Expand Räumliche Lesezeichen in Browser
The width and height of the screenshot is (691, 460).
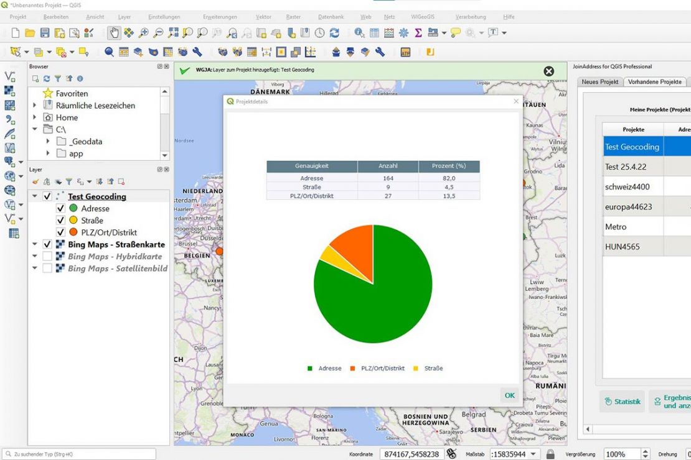[x=34, y=105]
